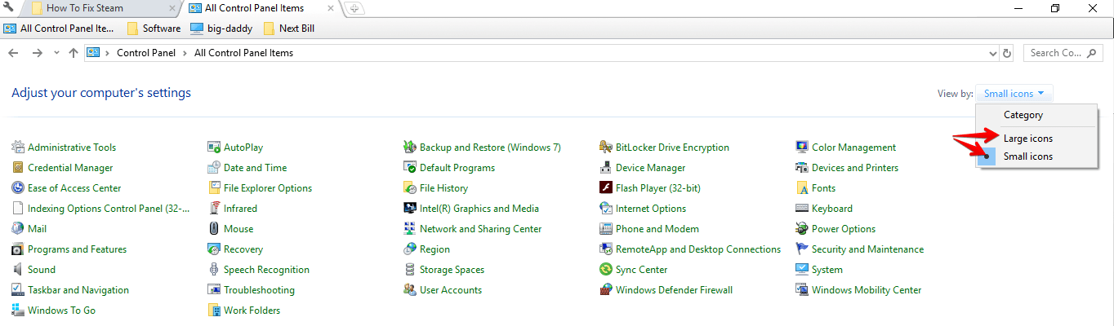Open the Administrative Tools icon

(x=18, y=148)
